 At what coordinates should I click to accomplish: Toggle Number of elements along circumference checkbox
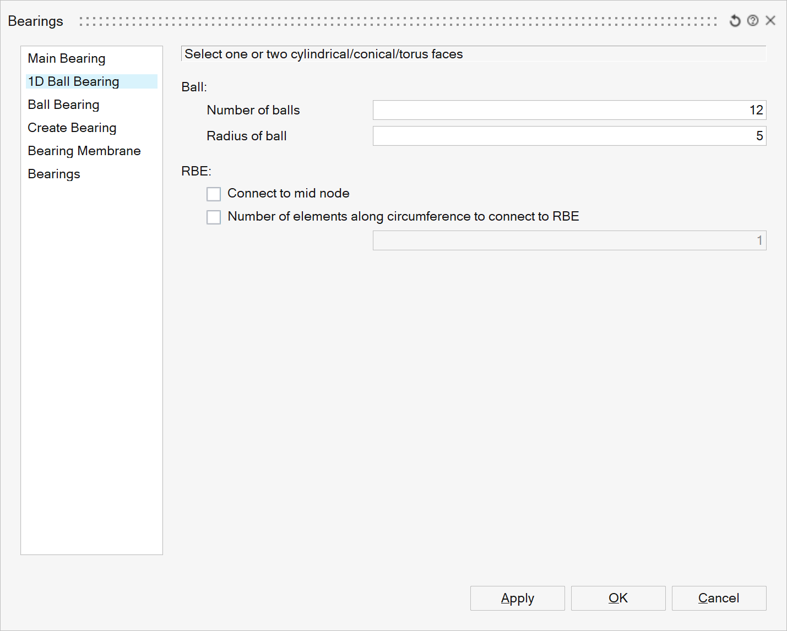click(214, 217)
